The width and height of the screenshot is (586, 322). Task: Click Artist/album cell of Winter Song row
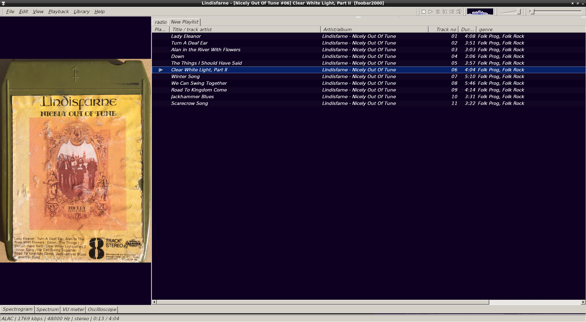tap(359, 77)
